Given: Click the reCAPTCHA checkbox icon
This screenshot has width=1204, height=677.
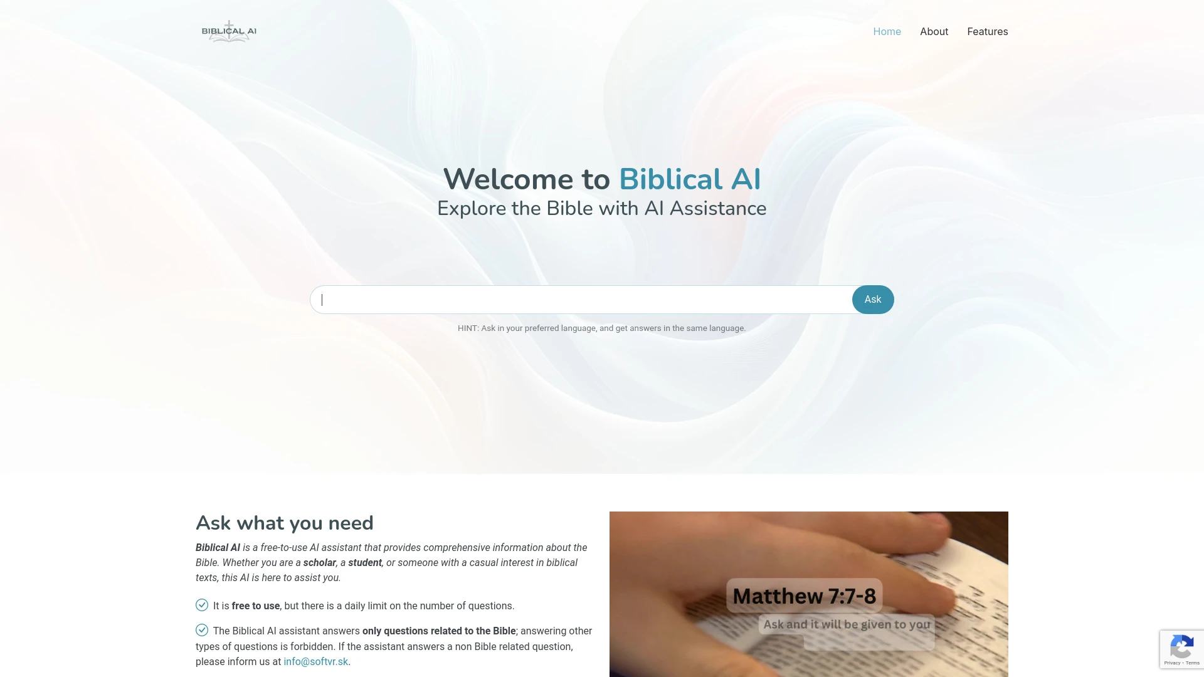Looking at the screenshot, I should point(1181,649).
